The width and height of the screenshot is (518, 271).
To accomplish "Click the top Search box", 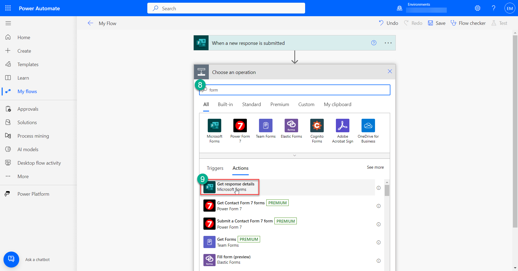I will pyautogui.click(x=226, y=8).
